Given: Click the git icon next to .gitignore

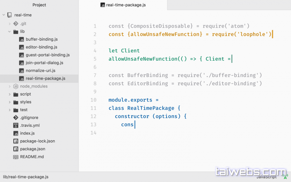Looking at the screenshot, I should 16,118.
